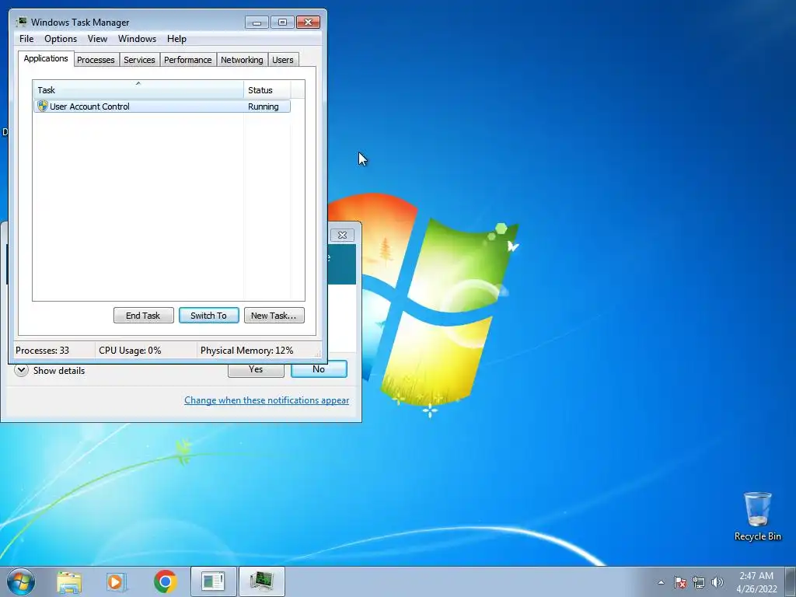Expand Show details chevron in UAC dialog
The height and width of the screenshot is (597, 796).
point(21,370)
